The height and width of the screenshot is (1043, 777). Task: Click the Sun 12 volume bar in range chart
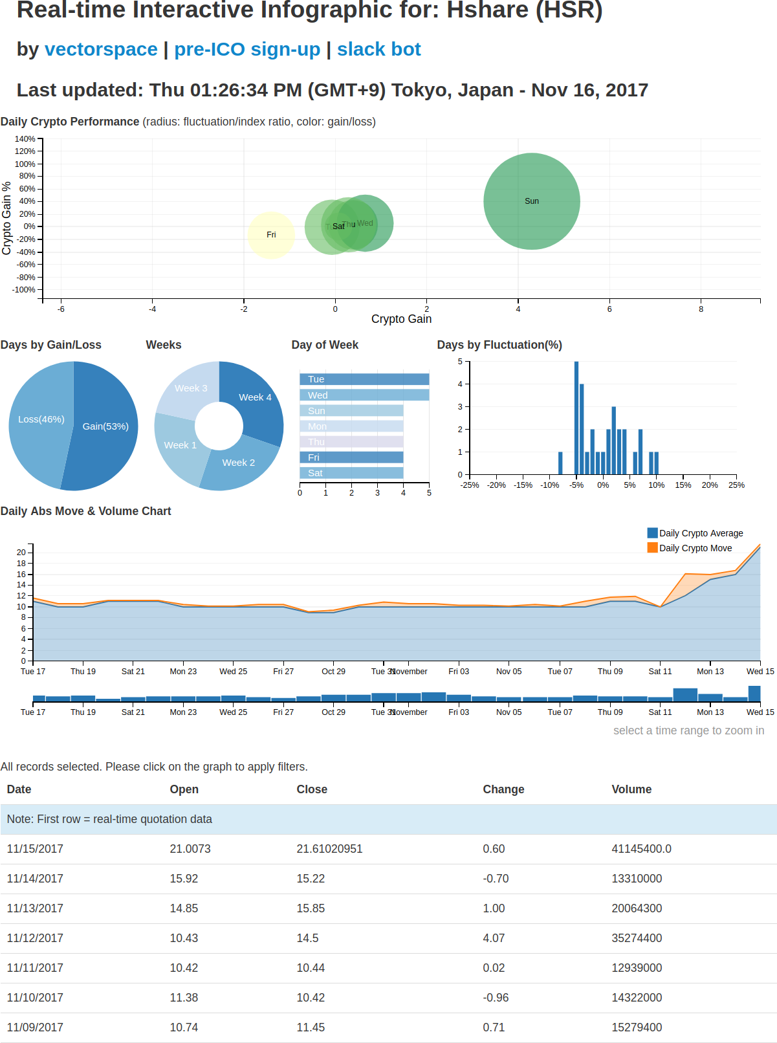[685, 695]
